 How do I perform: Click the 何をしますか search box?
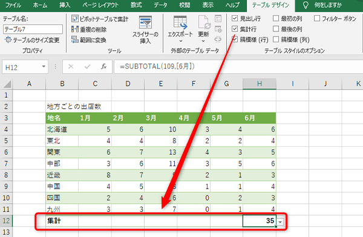tap(328, 5)
